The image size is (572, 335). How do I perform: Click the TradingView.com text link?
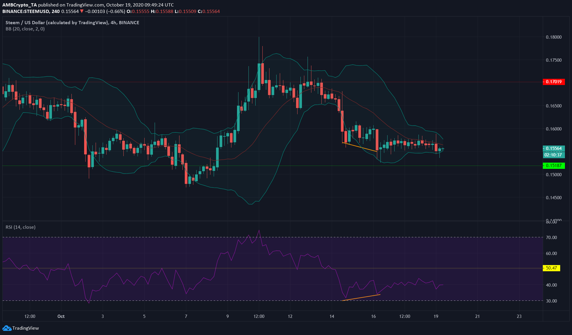84,5
